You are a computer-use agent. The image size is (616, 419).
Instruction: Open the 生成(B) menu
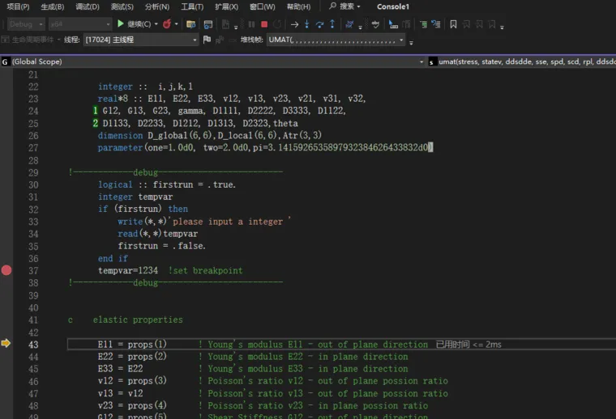click(x=52, y=6)
